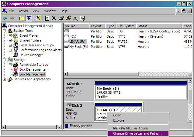Sort by the File System column header
This screenshot has height=137, width=194.
click(126, 26)
